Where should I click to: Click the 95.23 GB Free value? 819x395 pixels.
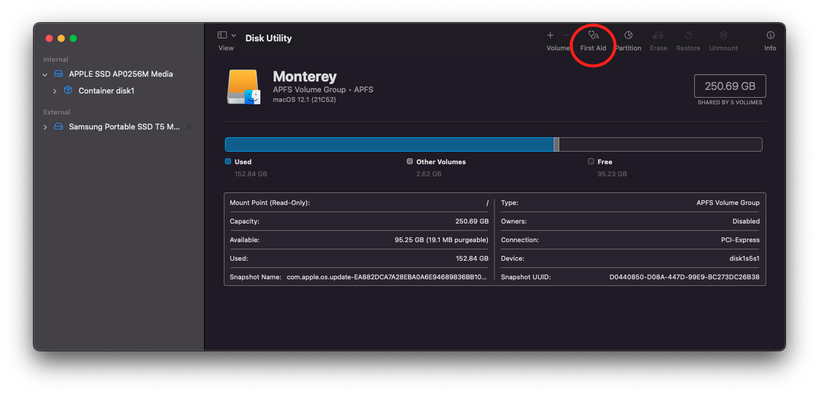coord(612,174)
